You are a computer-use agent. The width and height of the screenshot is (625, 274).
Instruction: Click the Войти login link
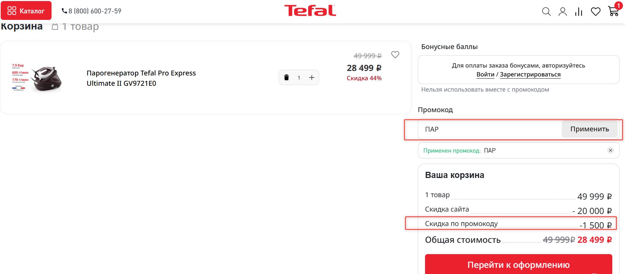click(x=485, y=74)
